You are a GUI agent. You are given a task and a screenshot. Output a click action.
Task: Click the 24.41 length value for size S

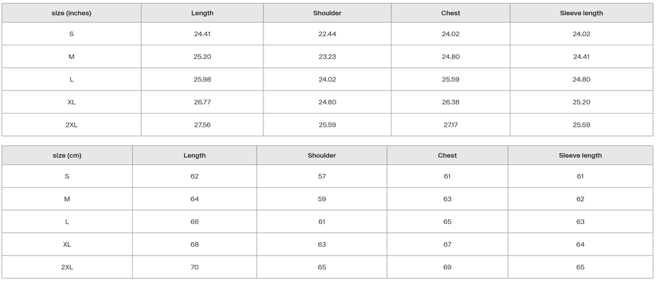pyautogui.click(x=202, y=34)
